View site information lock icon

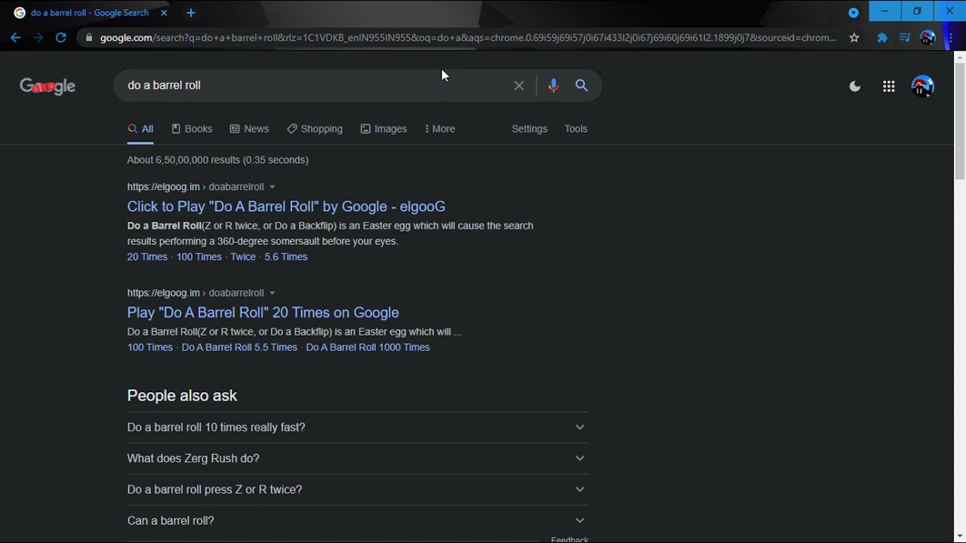click(x=89, y=38)
